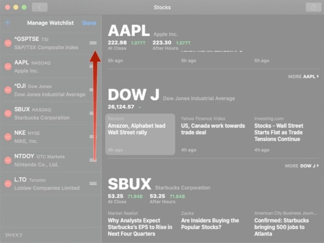The image size is (324, 243).
Task: Select the S&P/TSX Composite index row
Action: 51,43
